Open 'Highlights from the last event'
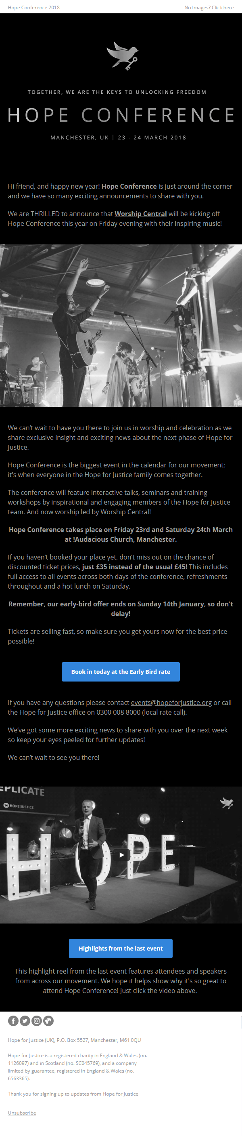The image size is (242, 1136). pyautogui.click(x=121, y=948)
